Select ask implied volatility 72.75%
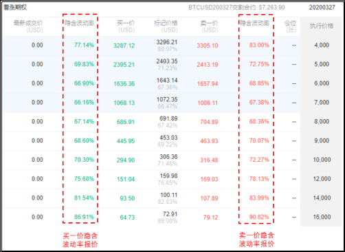This screenshot has width=345, height=252. click(259, 64)
